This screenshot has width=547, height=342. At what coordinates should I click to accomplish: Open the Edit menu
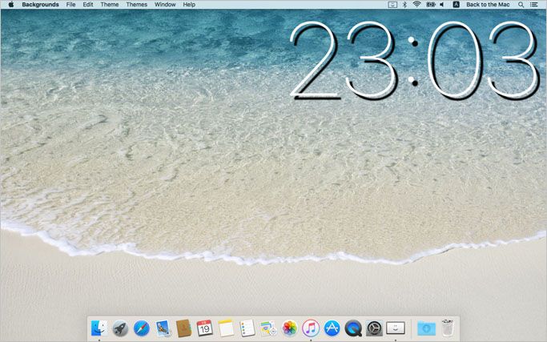click(88, 5)
